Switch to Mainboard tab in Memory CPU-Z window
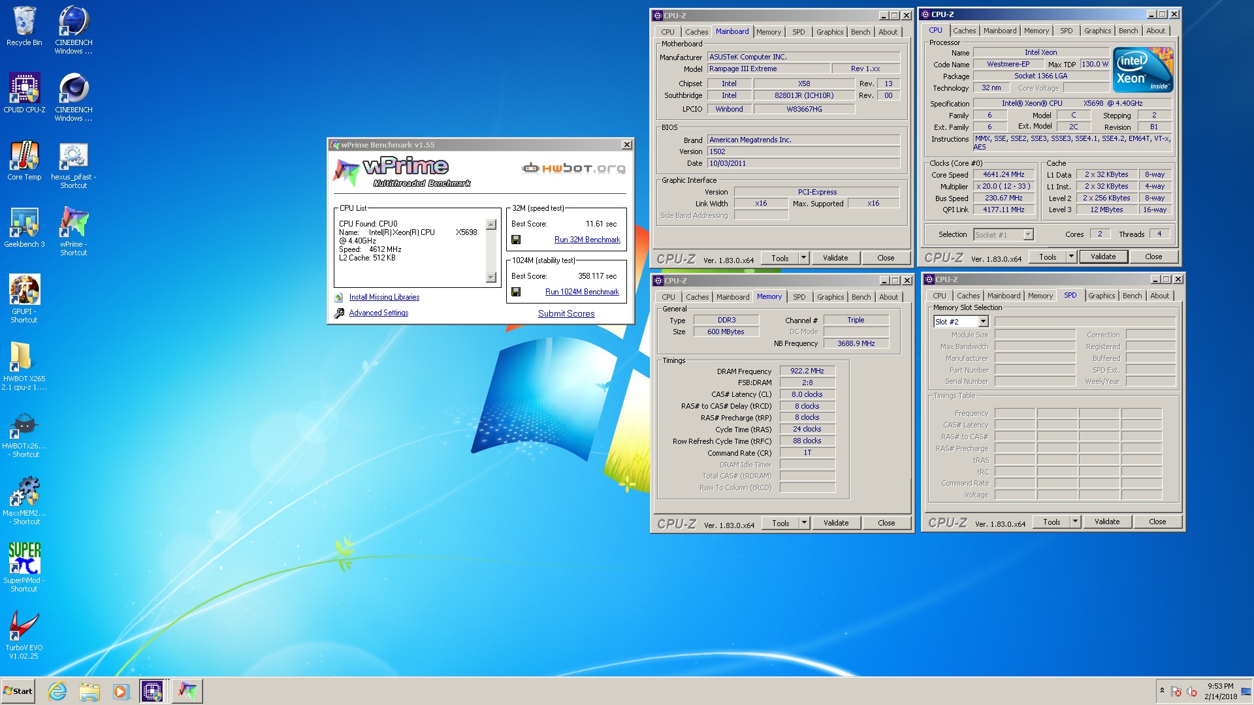The width and height of the screenshot is (1254, 705). 733,297
